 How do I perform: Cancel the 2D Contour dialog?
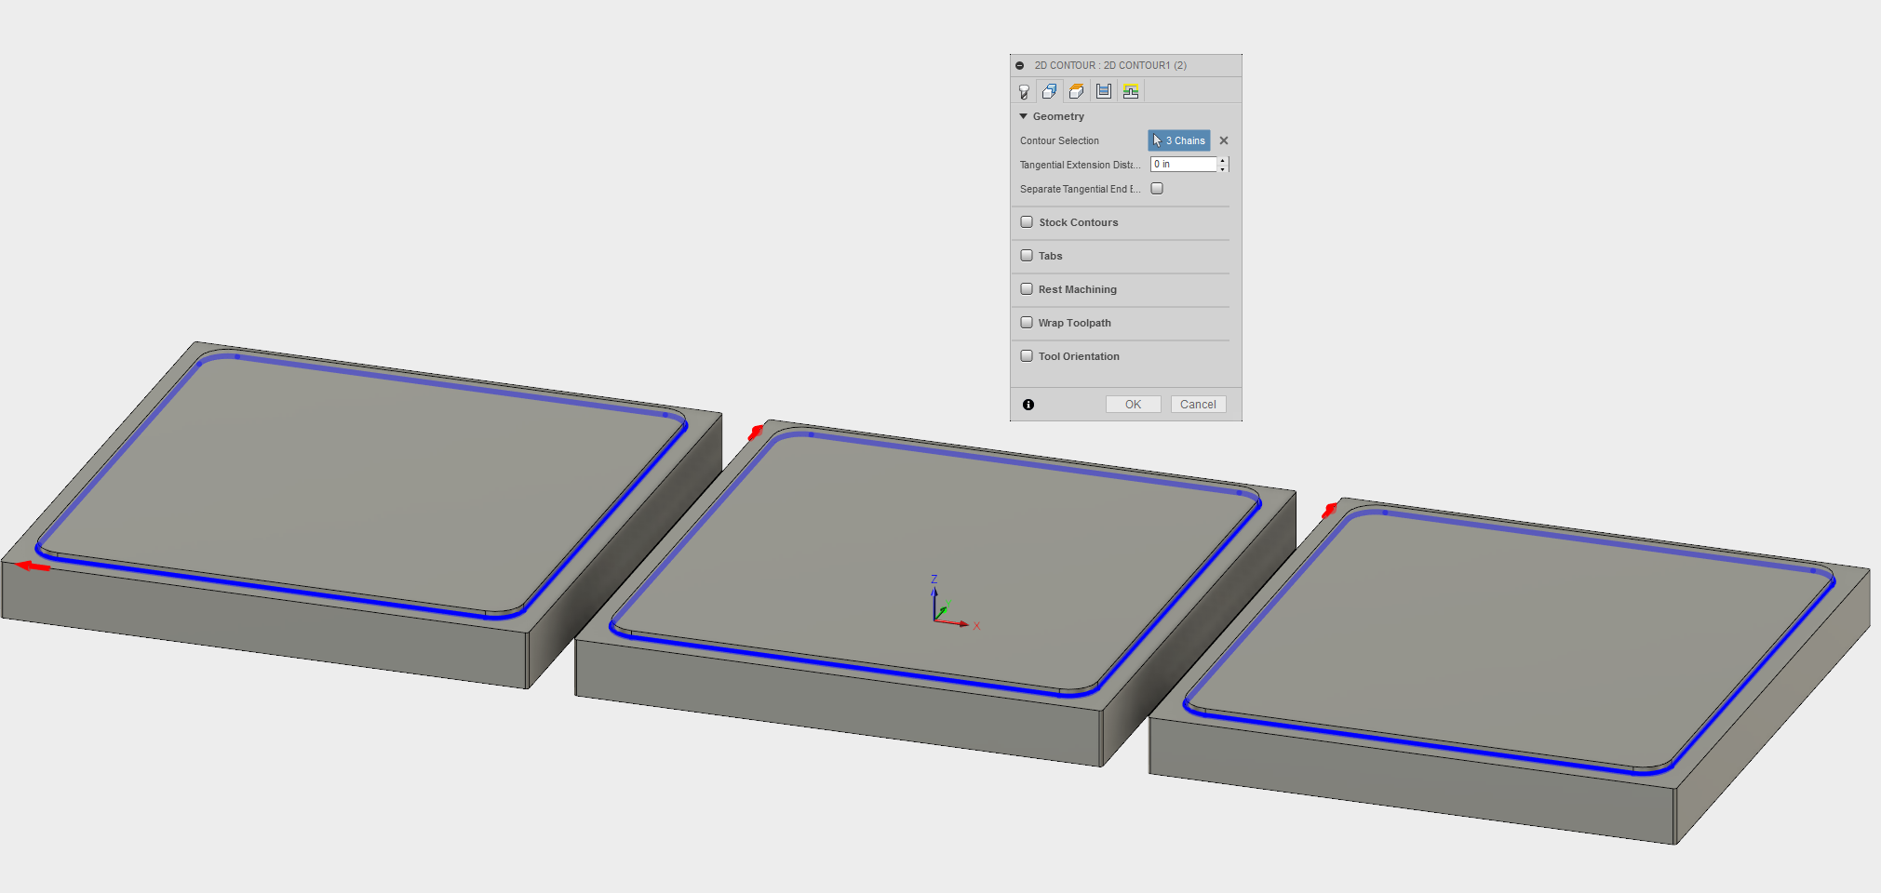pos(1198,405)
